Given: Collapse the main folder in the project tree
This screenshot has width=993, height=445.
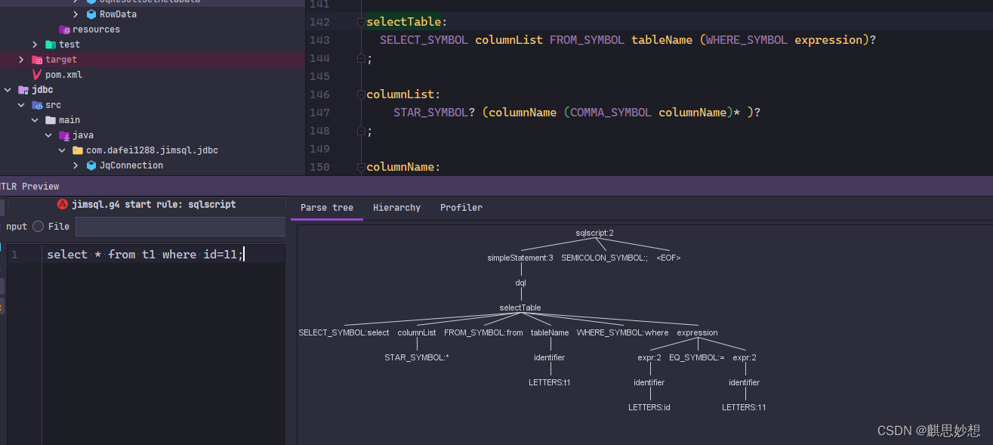Looking at the screenshot, I should [x=33, y=120].
